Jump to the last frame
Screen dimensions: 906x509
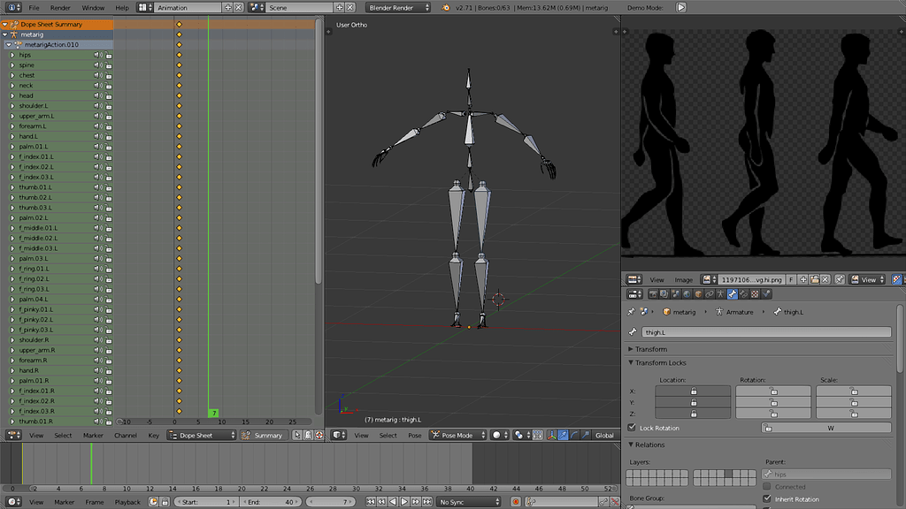[426, 502]
